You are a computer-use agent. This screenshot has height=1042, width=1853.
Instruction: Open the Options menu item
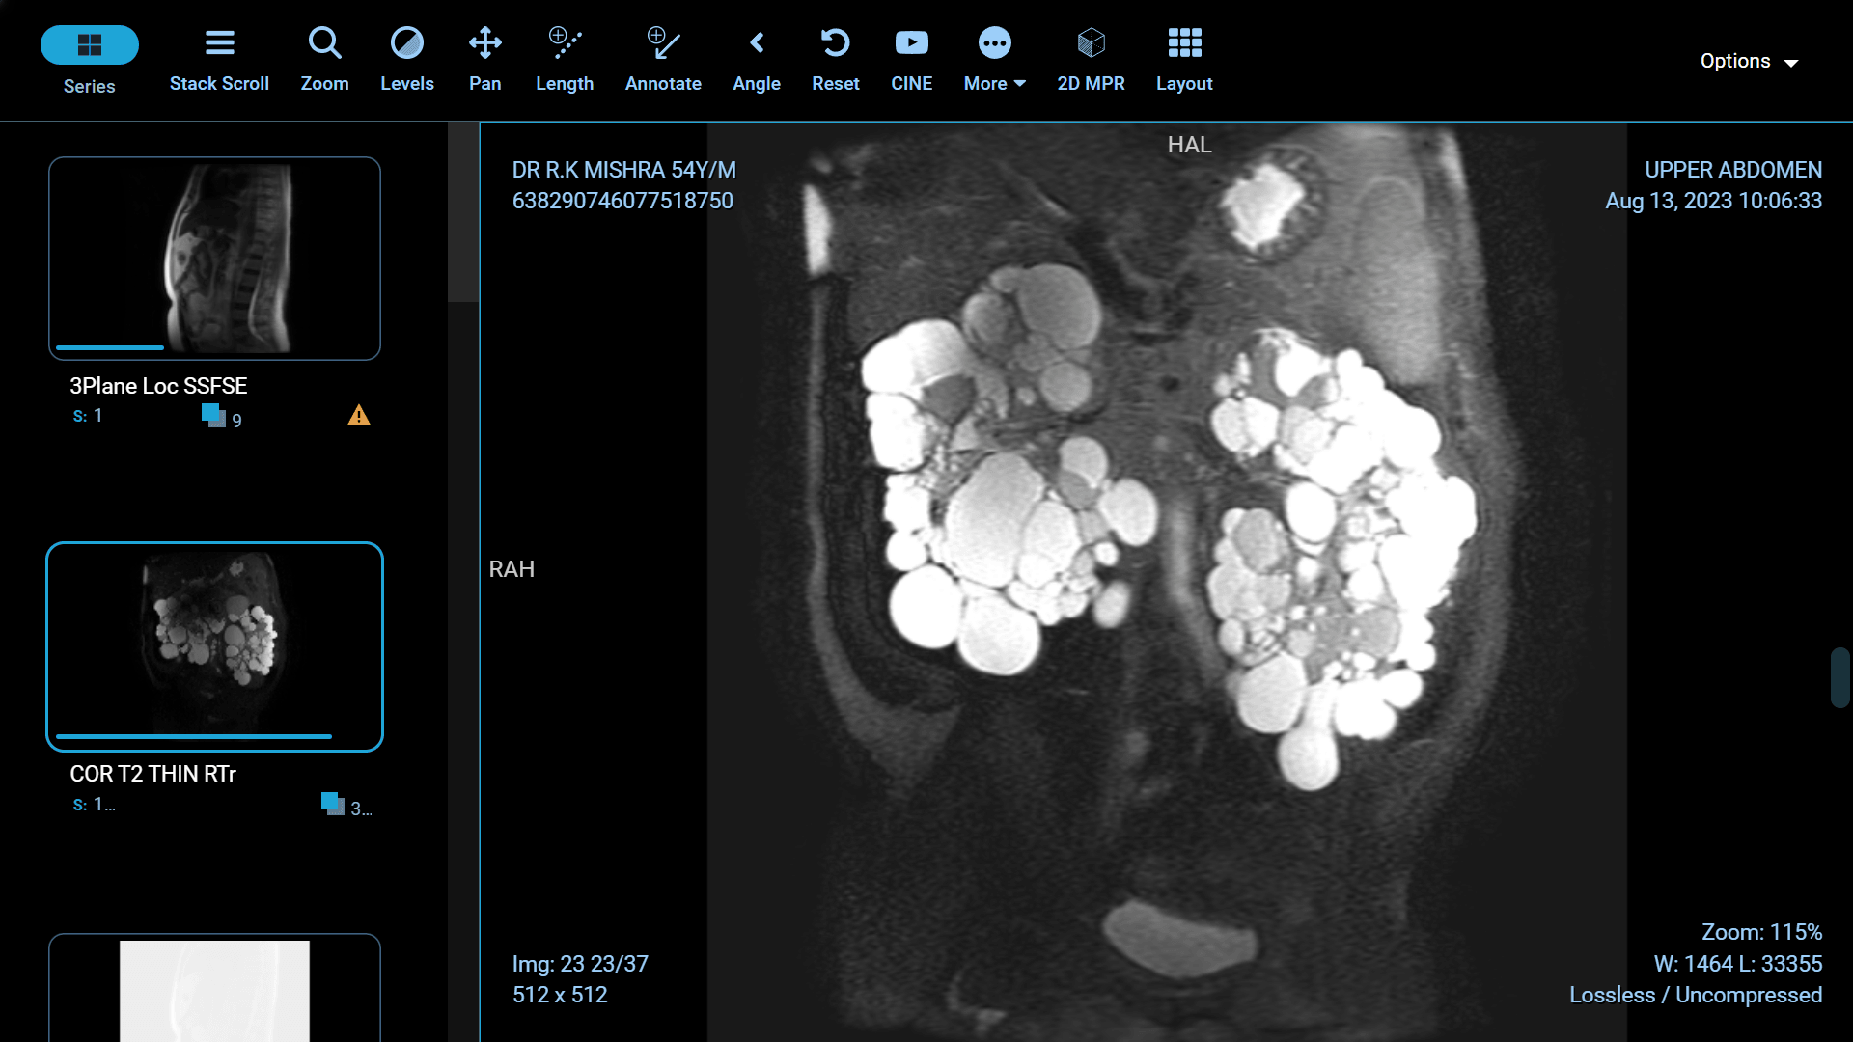pyautogui.click(x=1749, y=60)
